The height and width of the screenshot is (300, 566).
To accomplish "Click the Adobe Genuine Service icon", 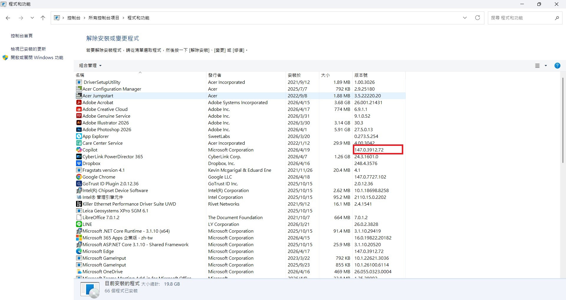I will click(79, 116).
